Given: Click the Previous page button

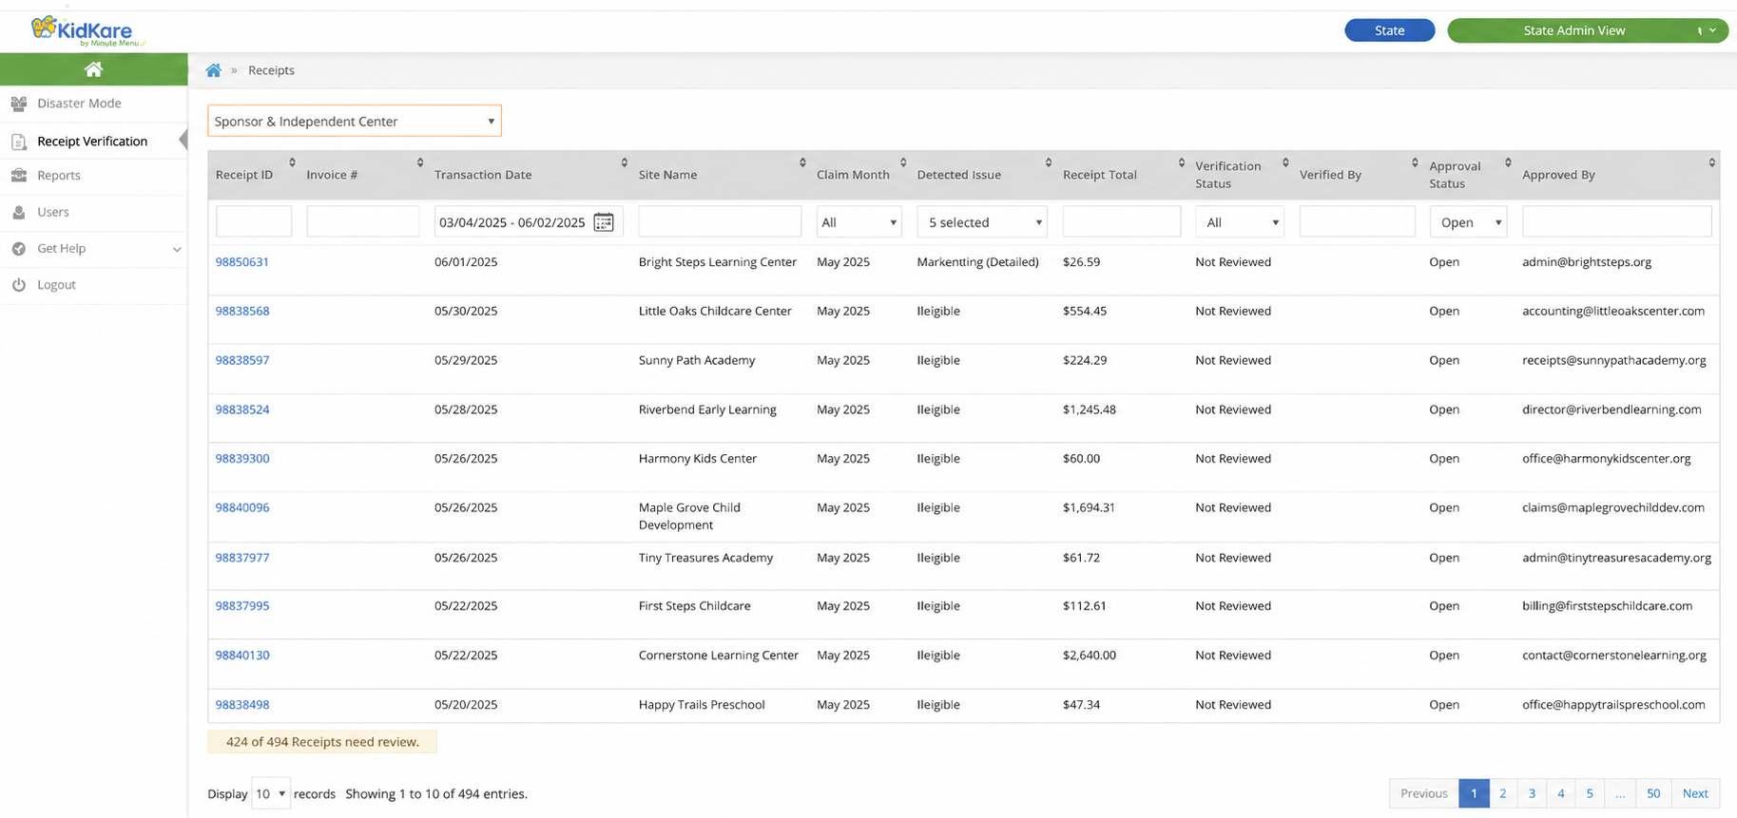Looking at the screenshot, I should pyautogui.click(x=1424, y=793).
